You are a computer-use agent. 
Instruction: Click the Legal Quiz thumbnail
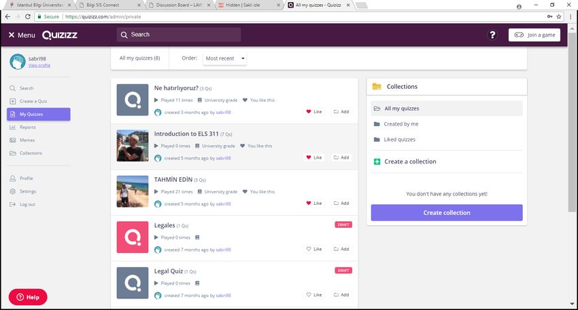(133, 283)
